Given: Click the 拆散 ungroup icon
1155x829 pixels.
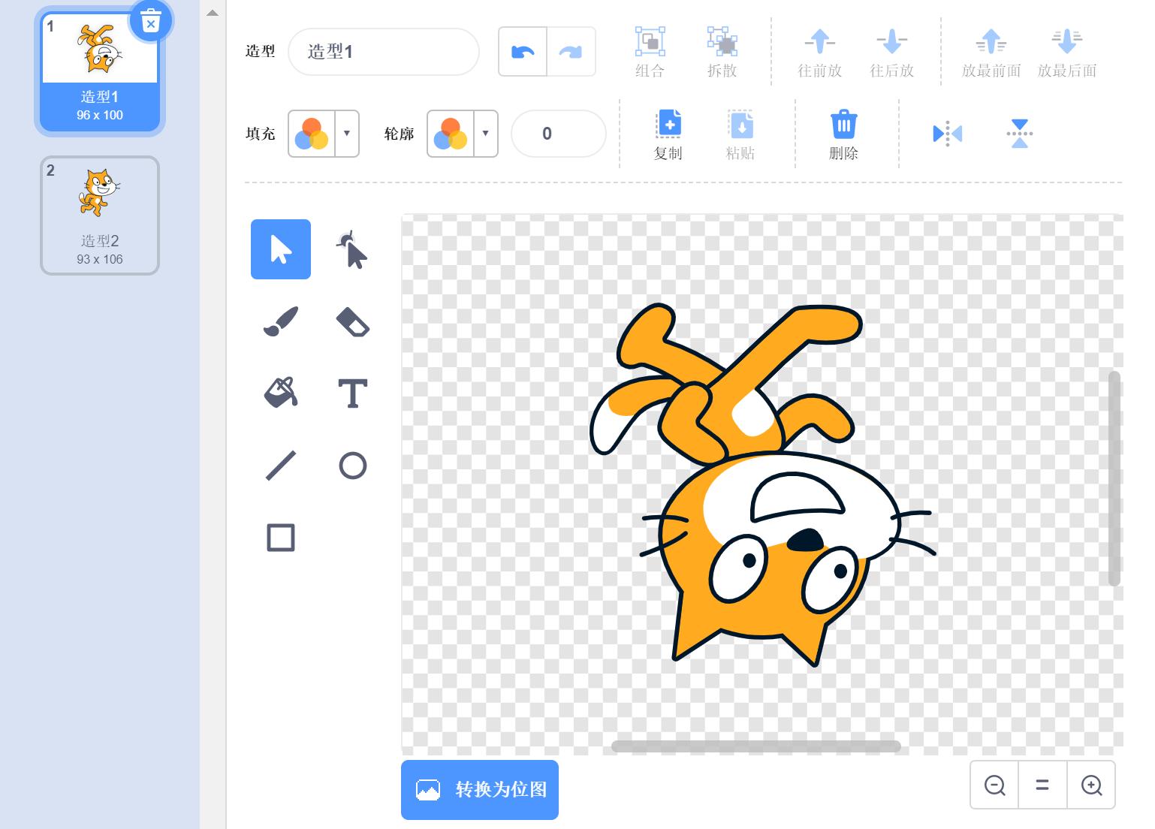Looking at the screenshot, I should click(722, 42).
